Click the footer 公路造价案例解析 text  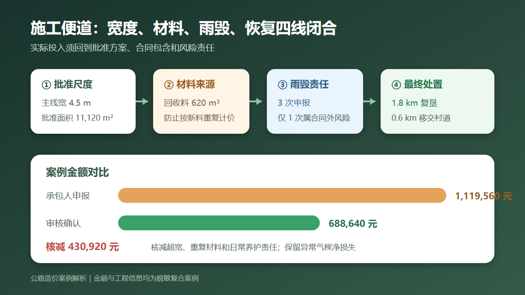coord(59,278)
